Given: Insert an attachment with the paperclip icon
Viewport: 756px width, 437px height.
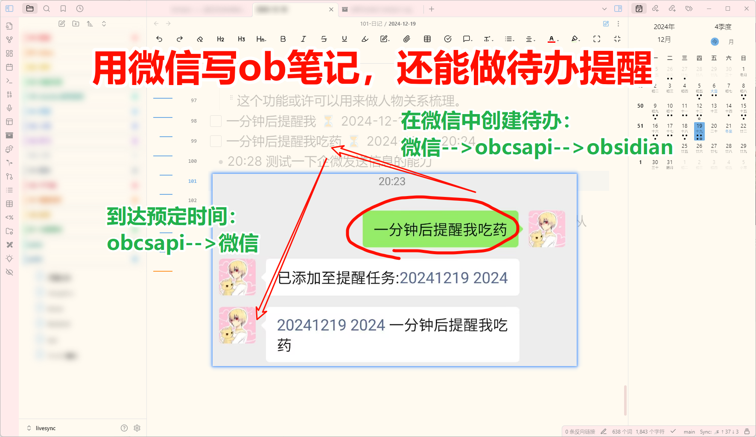Looking at the screenshot, I should (406, 39).
